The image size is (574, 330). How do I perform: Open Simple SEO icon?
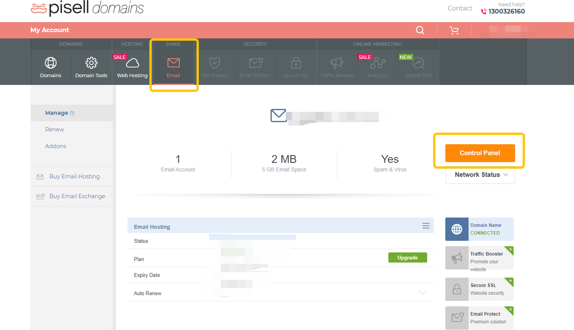coord(418,63)
